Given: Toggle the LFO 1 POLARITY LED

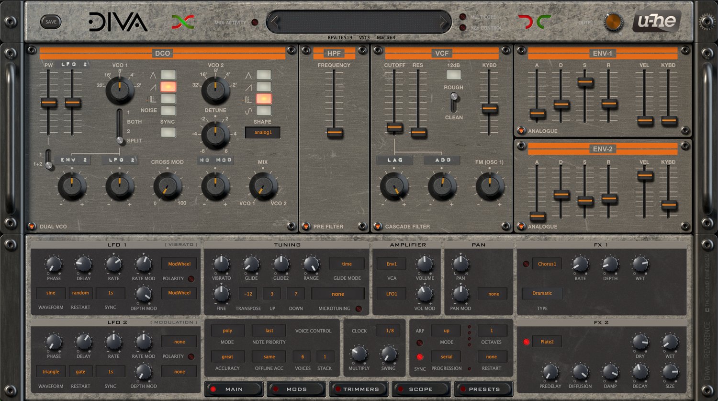Looking at the screenshot, I should point(191,279).
